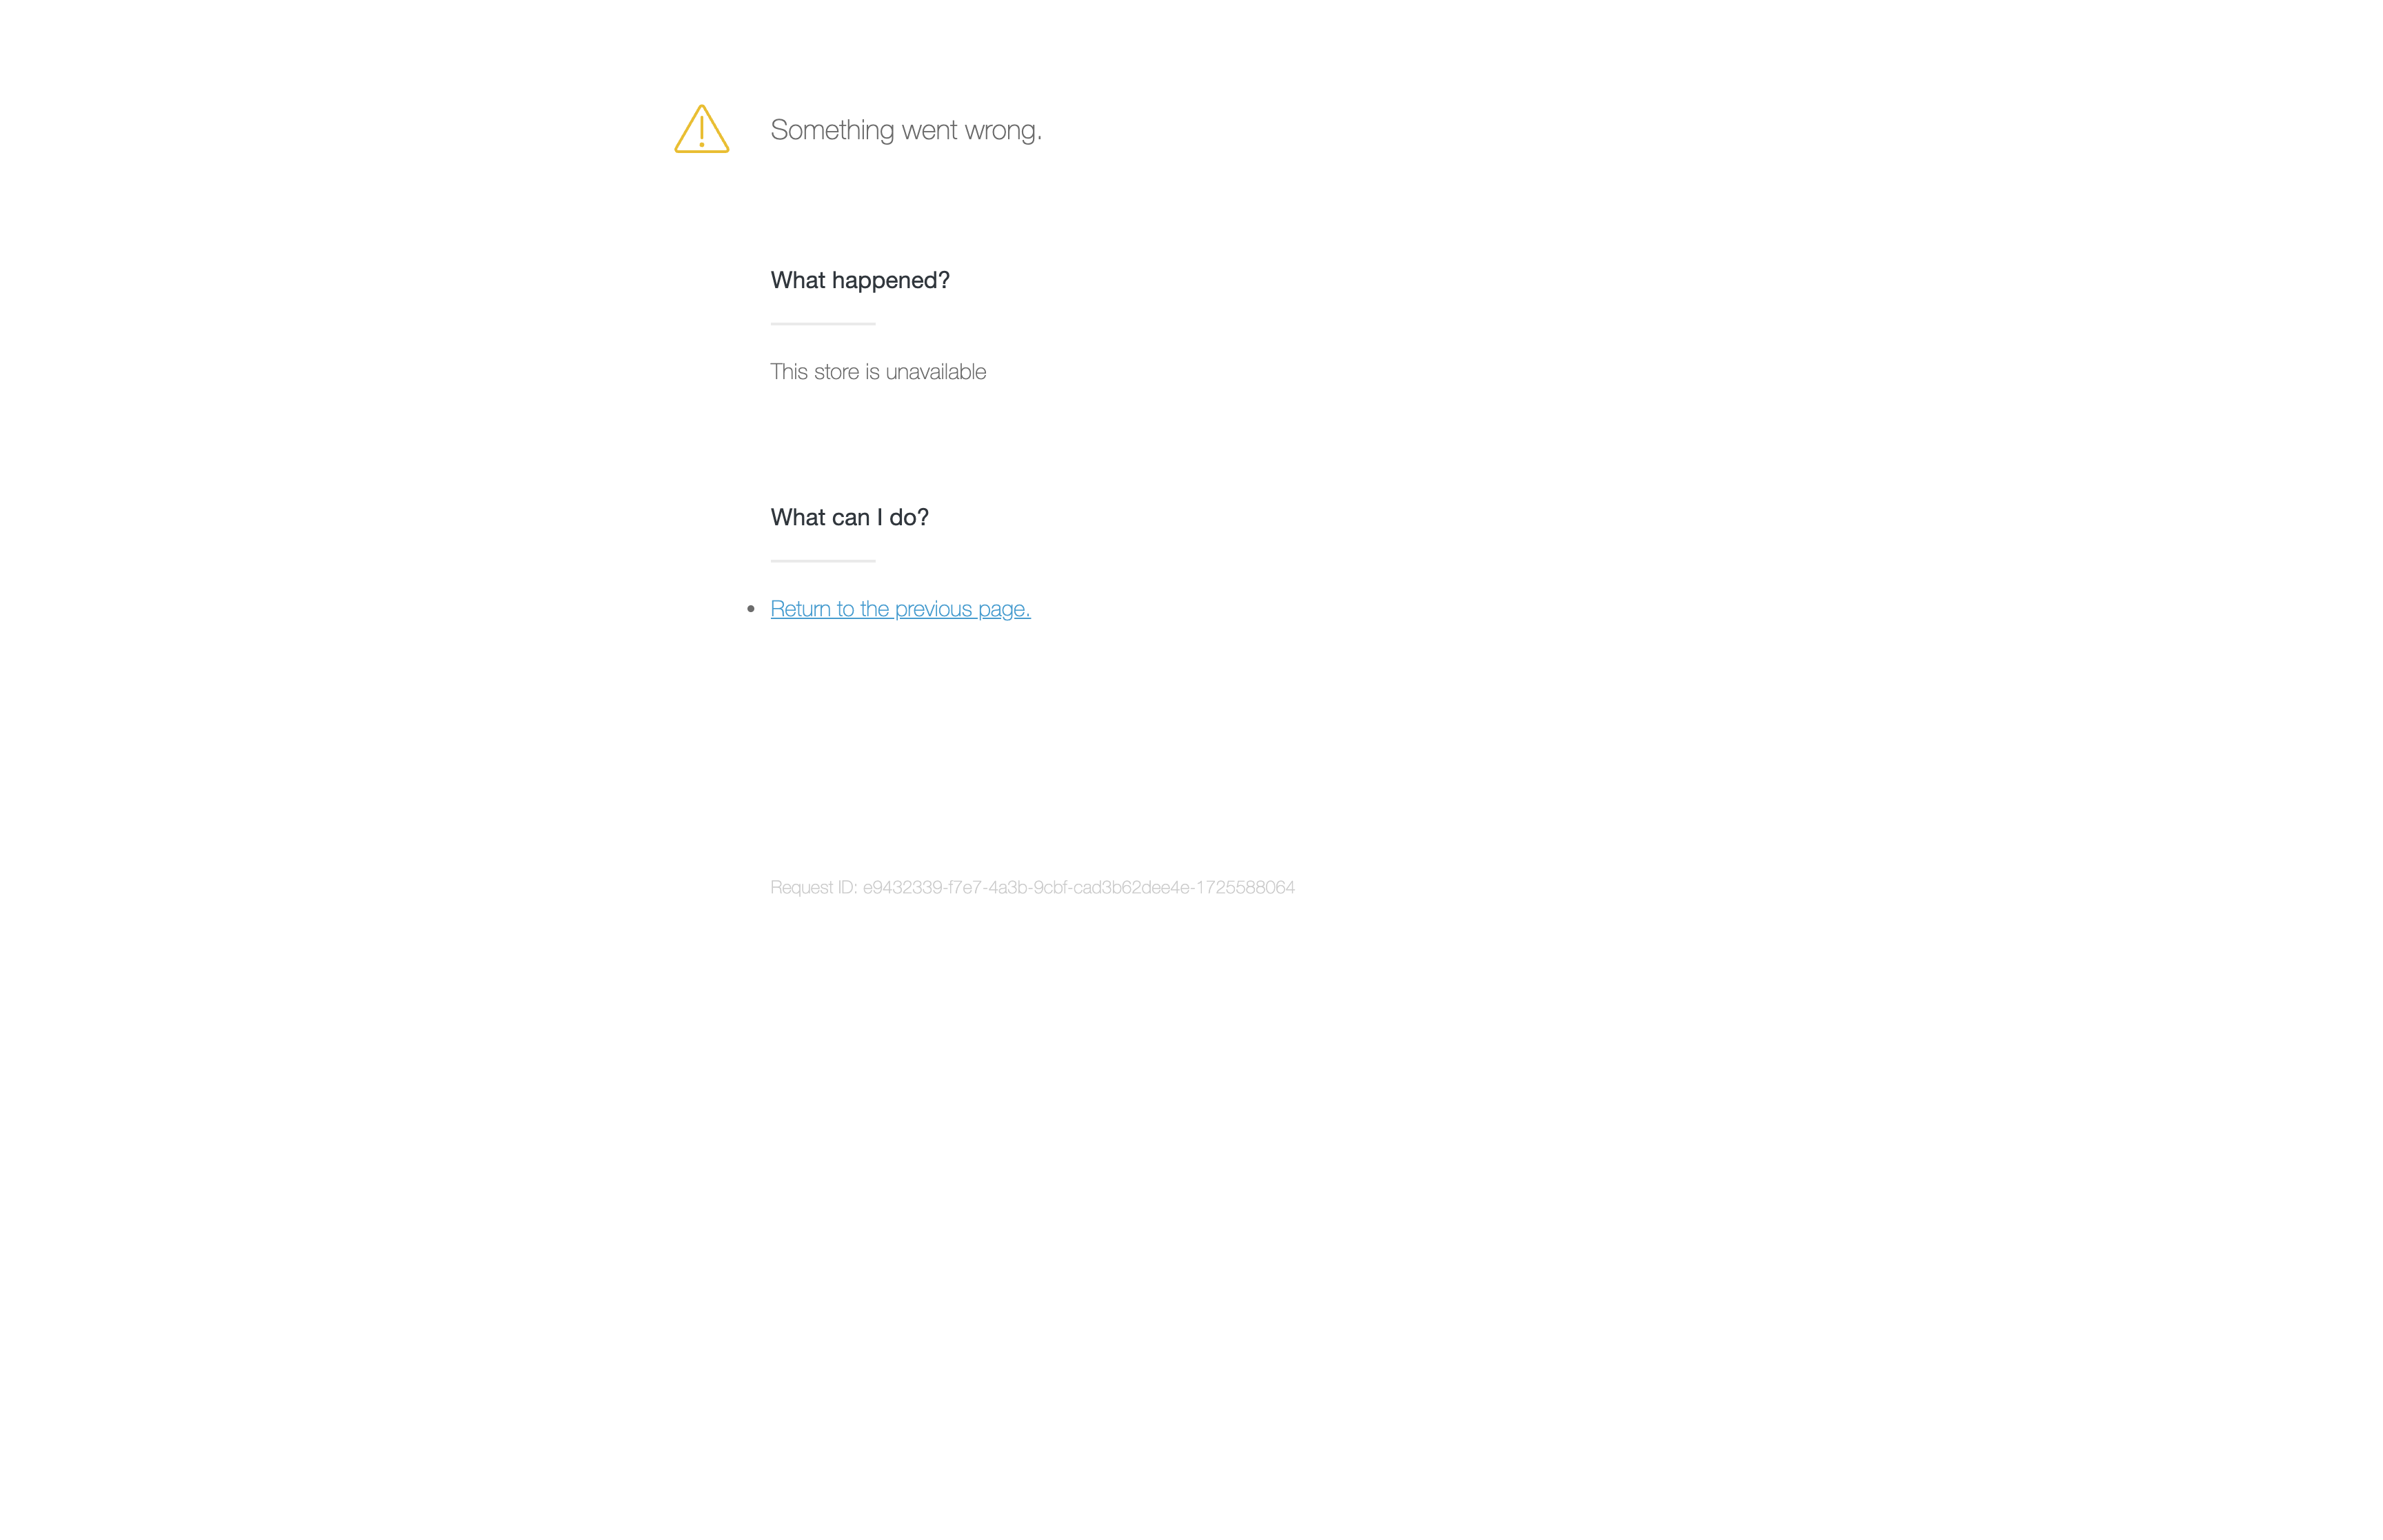Click the divider line under "What can I do?"

pos(822,560)
